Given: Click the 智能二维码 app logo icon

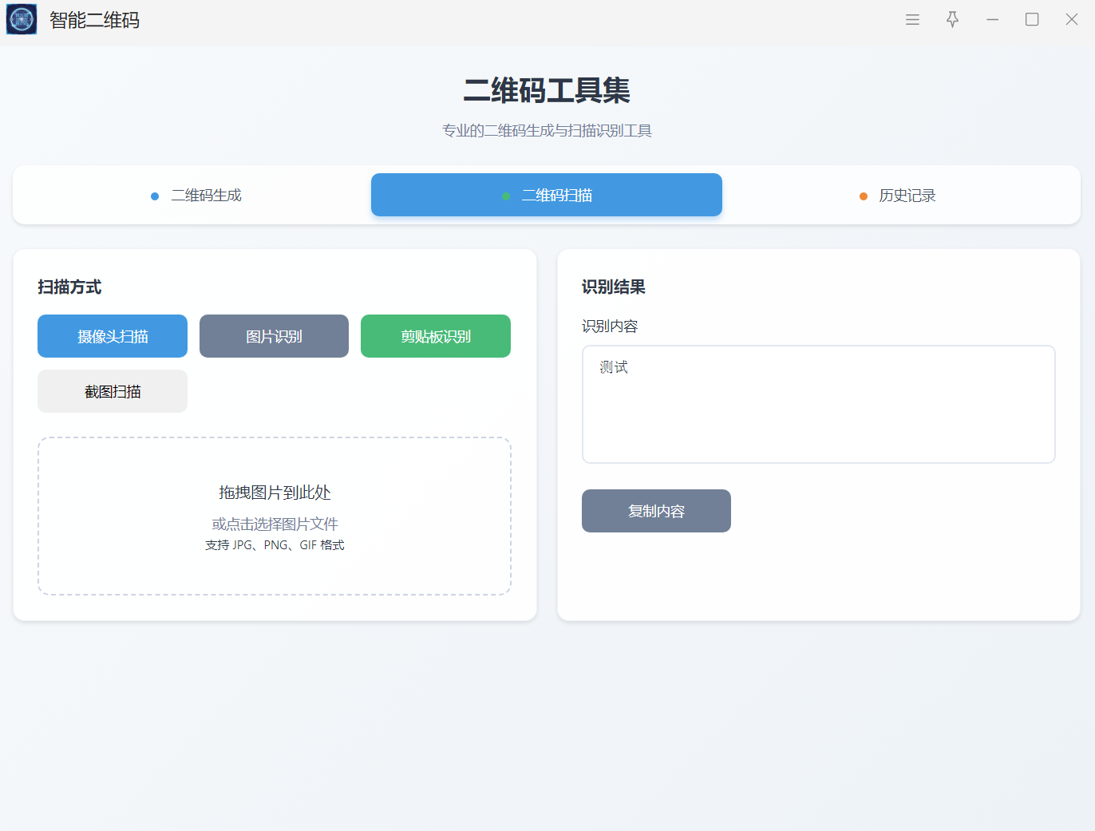Looking at the screenshot, I should [x=22, y=19].
